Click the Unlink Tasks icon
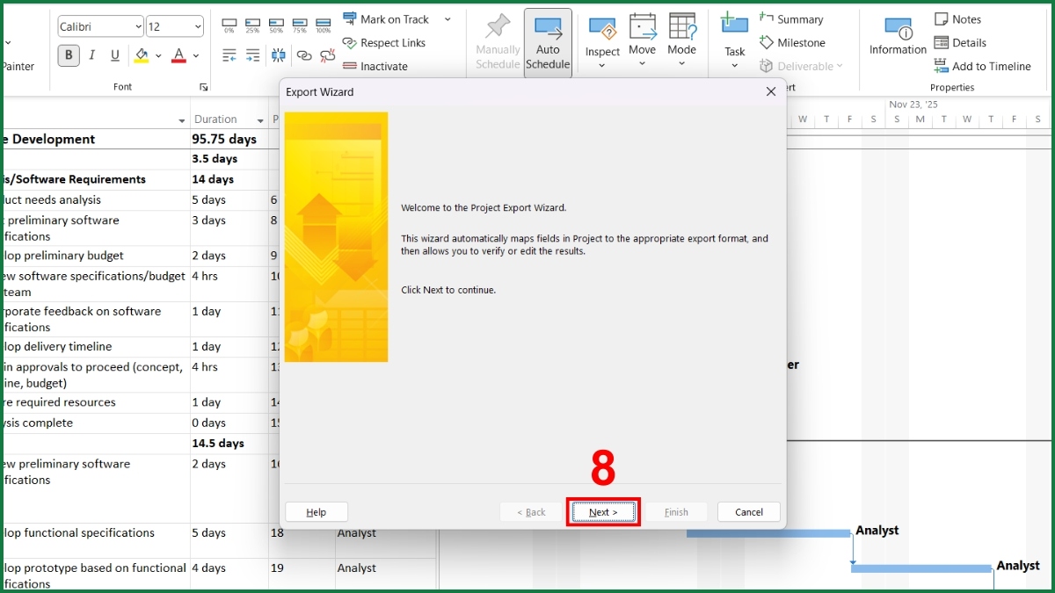This screenshot has height=593, width=1055. 328,54
